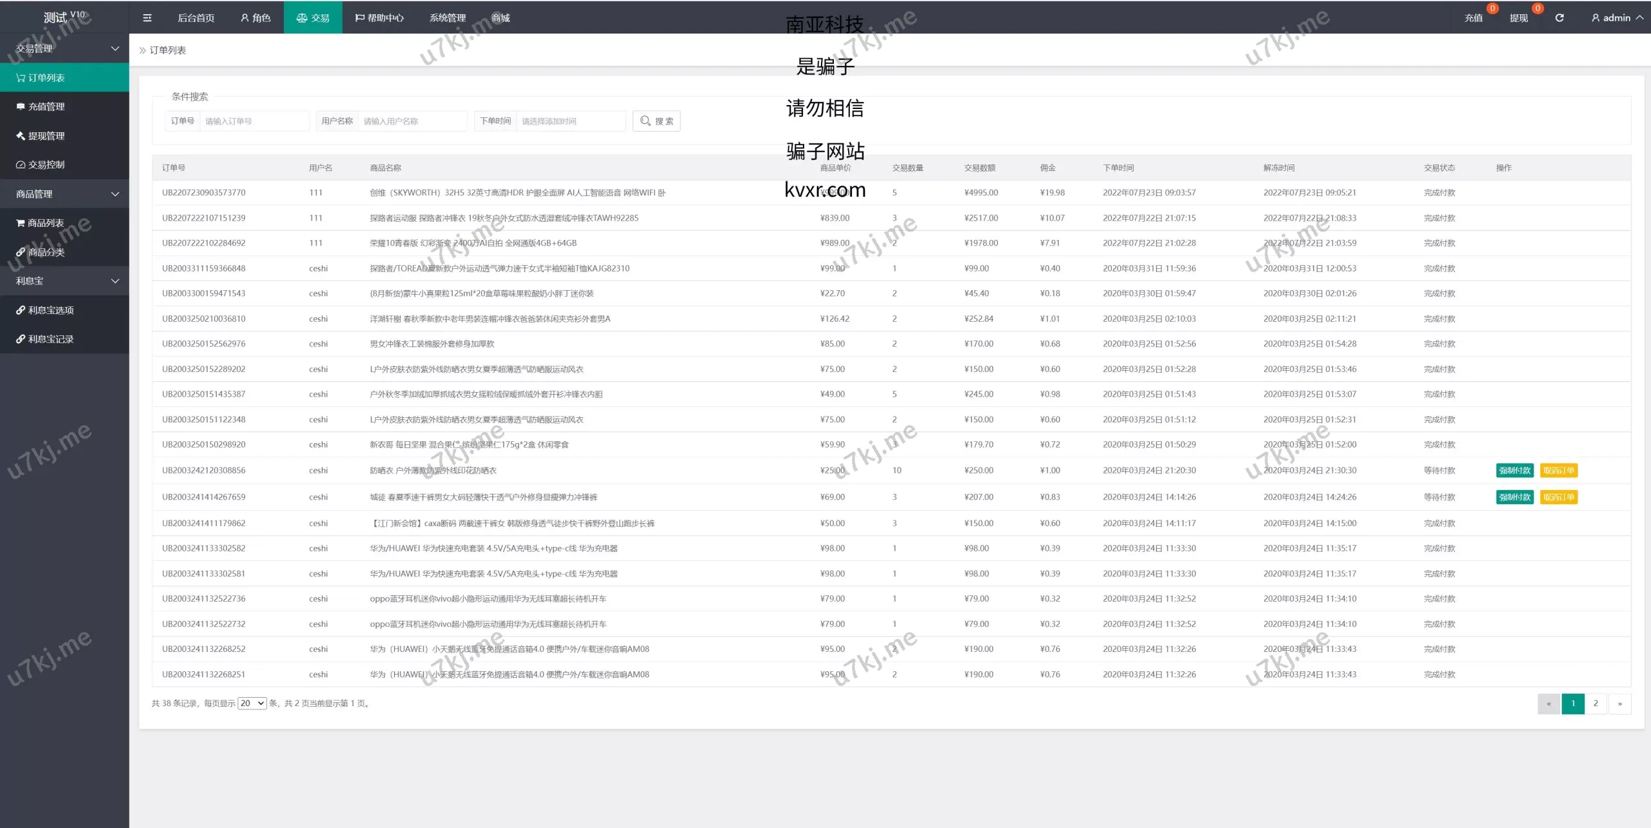Click the refresh icon in top bar
Screen dimensions: 1651x828
(x=1559, y=18)
